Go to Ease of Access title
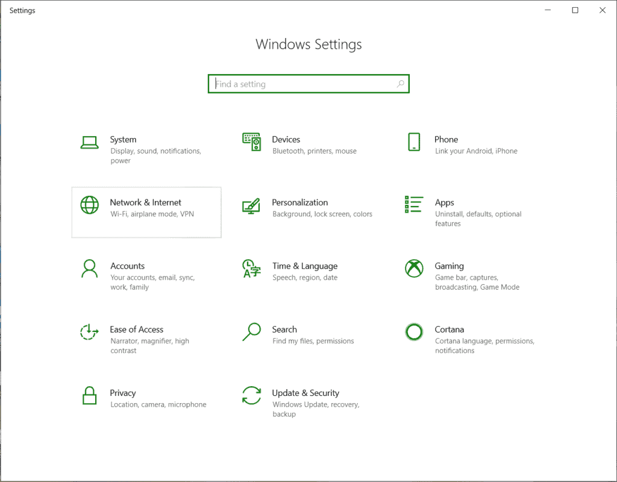 137,330
